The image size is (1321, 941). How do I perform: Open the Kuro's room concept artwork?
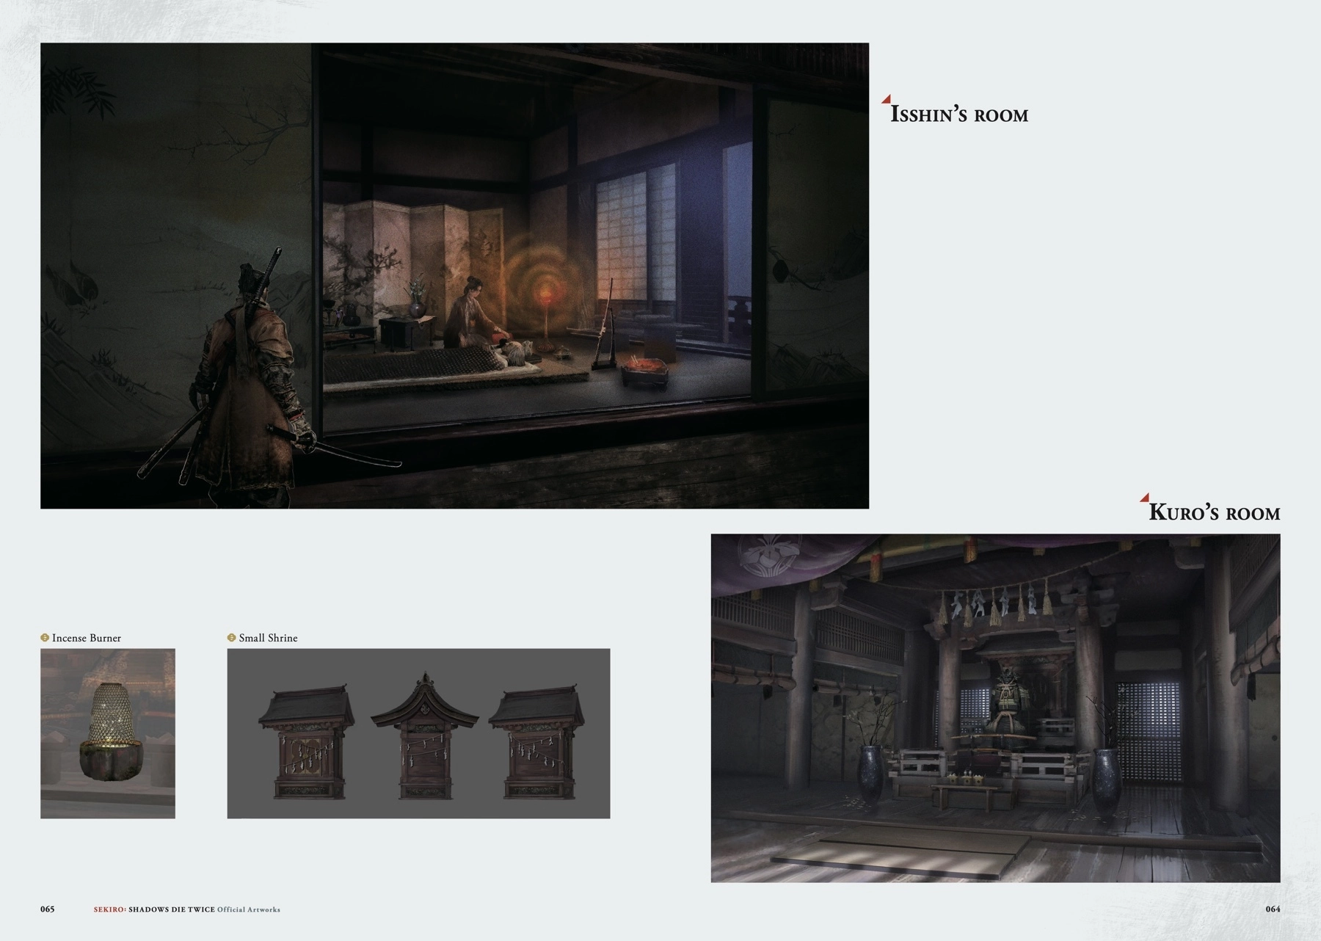click(995, 708)
